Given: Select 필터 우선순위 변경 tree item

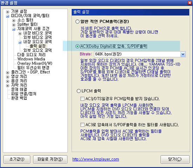Looking at the screenshot, I should 33,68.
